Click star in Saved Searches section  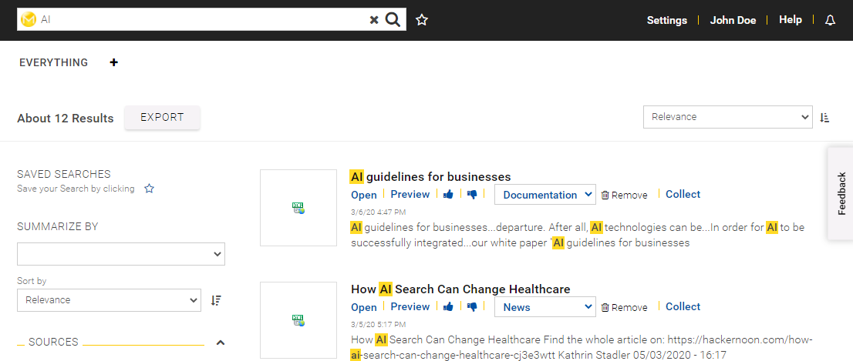tap(149, 189)
